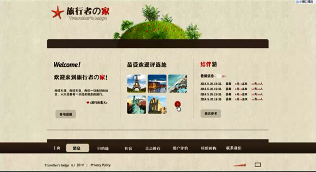Click the red volume bars in footer
316x172 pixels.
(240, 165)
